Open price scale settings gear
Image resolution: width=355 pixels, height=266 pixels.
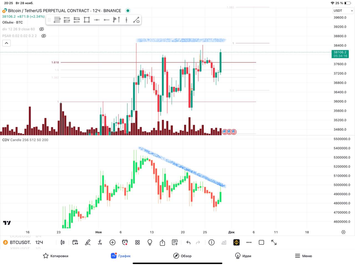click(x=343, y=232)
